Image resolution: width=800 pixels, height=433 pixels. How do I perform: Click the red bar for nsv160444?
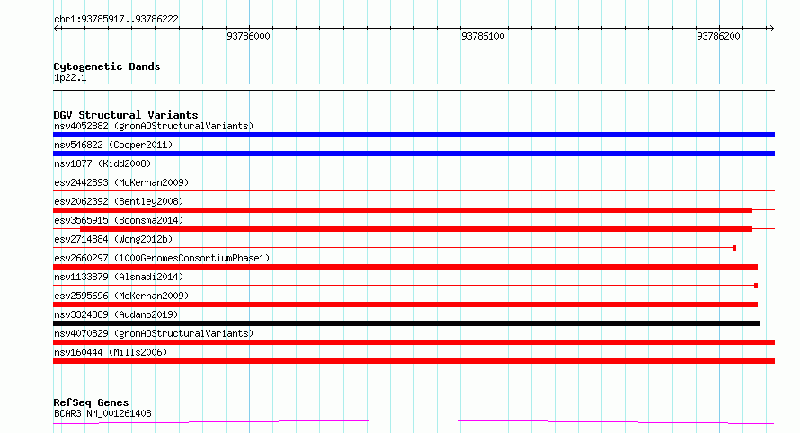click(413, 361)
